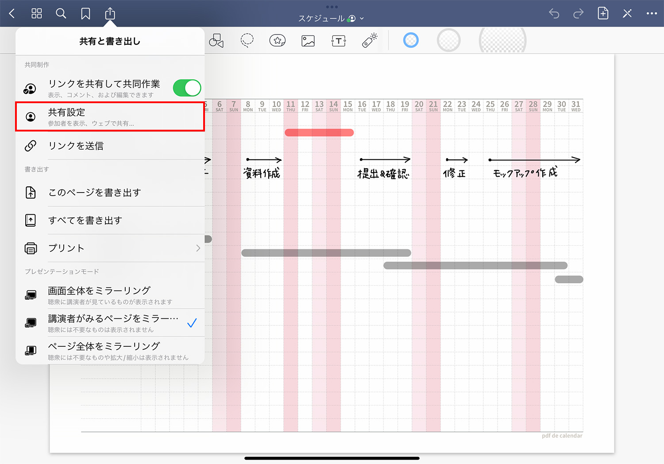This screenshot has width=664, height=464.
Task: Bookmark this page
Action: click(85, 14)
